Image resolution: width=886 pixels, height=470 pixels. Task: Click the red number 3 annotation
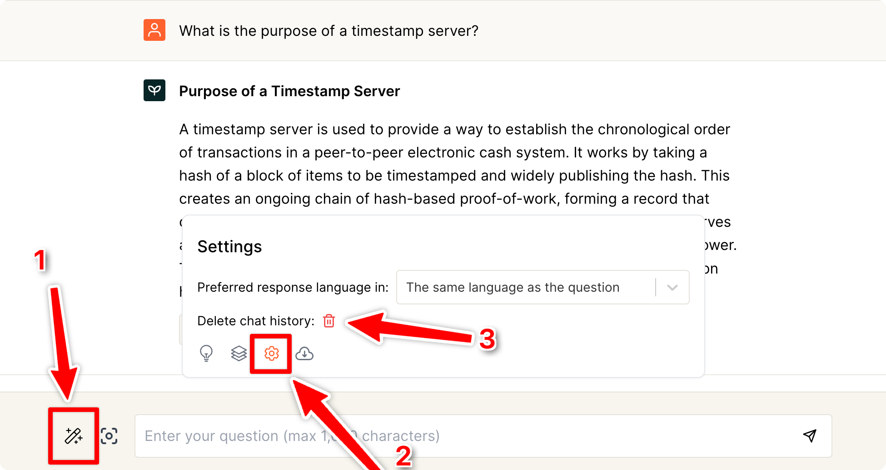click(487, 339)
